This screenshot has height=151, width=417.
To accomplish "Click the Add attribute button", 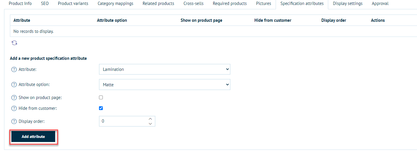I will click(33, 136).
